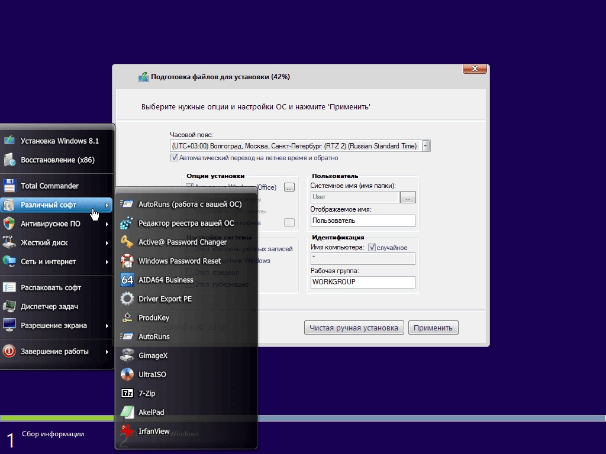This screenshot has width=606, height=454.
Task: Select Total Commander menu entry
Action: [57, 186]
